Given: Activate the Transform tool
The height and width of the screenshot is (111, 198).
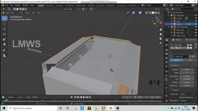Looking at the screenshot, I should pyautogui.click(x=4, y=44).
